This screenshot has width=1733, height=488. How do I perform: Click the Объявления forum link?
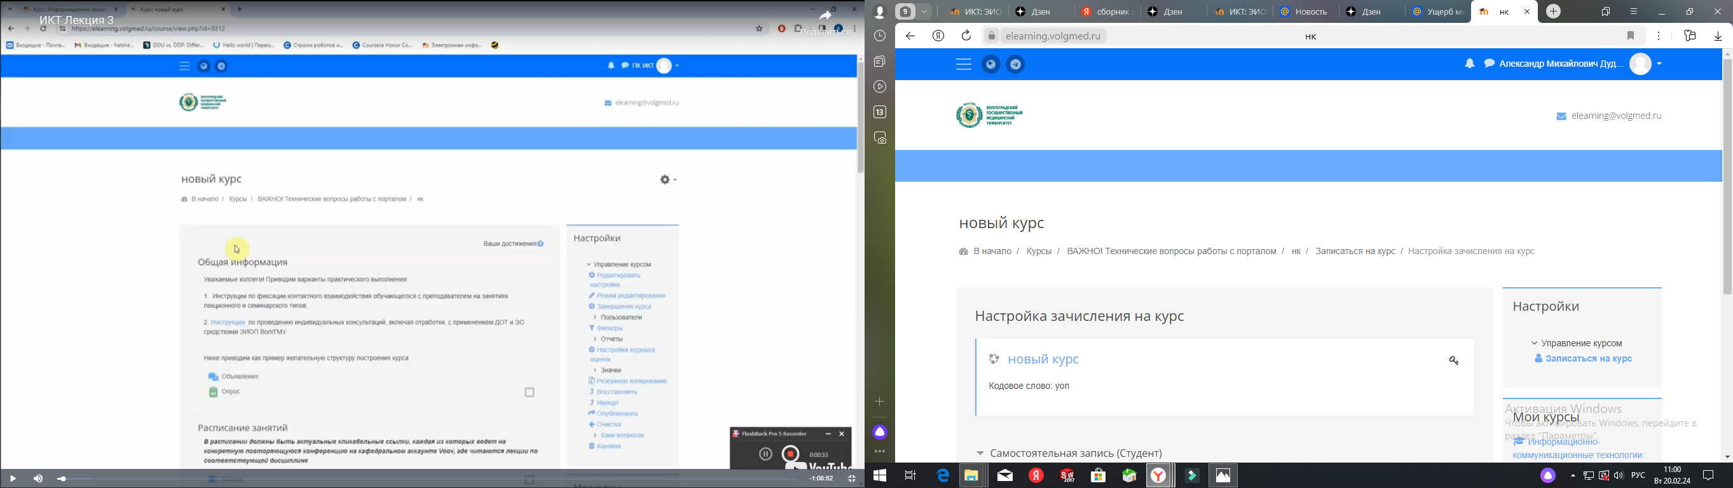pos(240,376)
